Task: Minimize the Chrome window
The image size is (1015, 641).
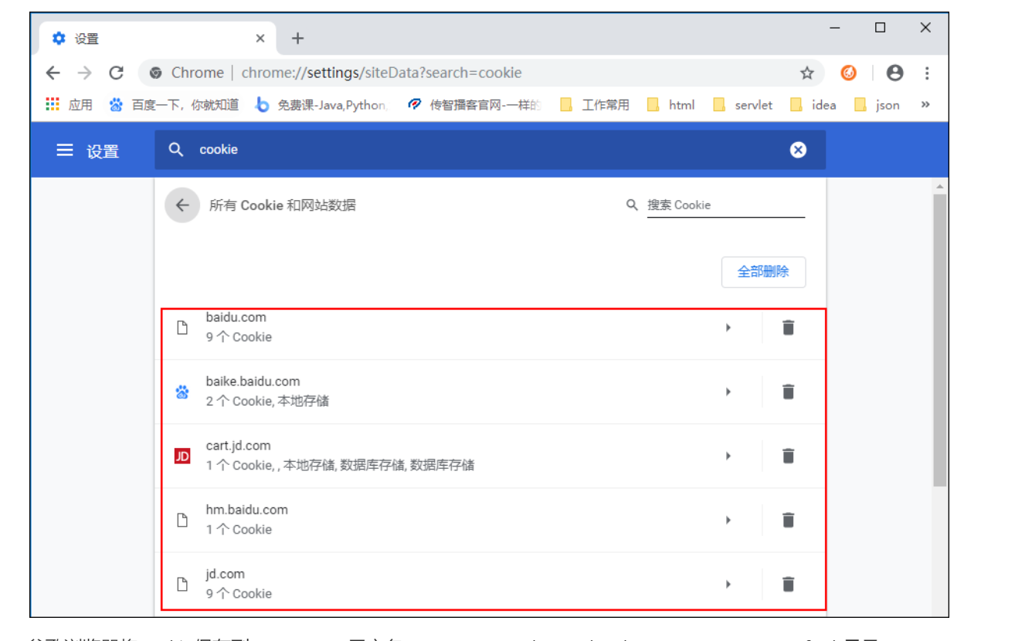Action: 835,28
